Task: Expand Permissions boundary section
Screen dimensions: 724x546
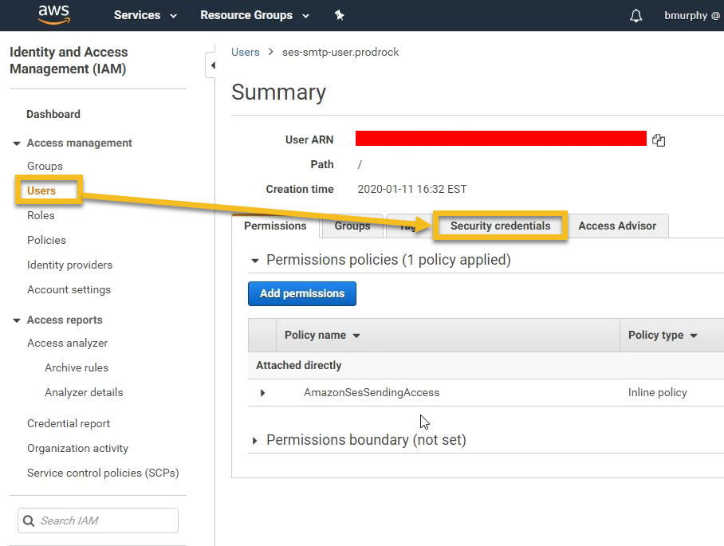Action: pyautogui.click(x=254, y=441)
